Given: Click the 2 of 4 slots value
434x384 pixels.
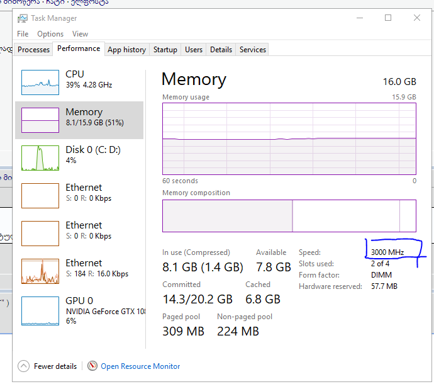Looking at the screenshot, I should click(380, 264).
